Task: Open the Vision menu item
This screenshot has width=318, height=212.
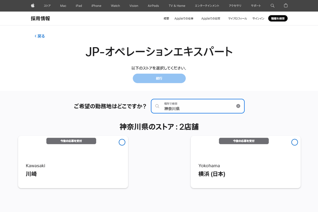Action: point(134,6)
